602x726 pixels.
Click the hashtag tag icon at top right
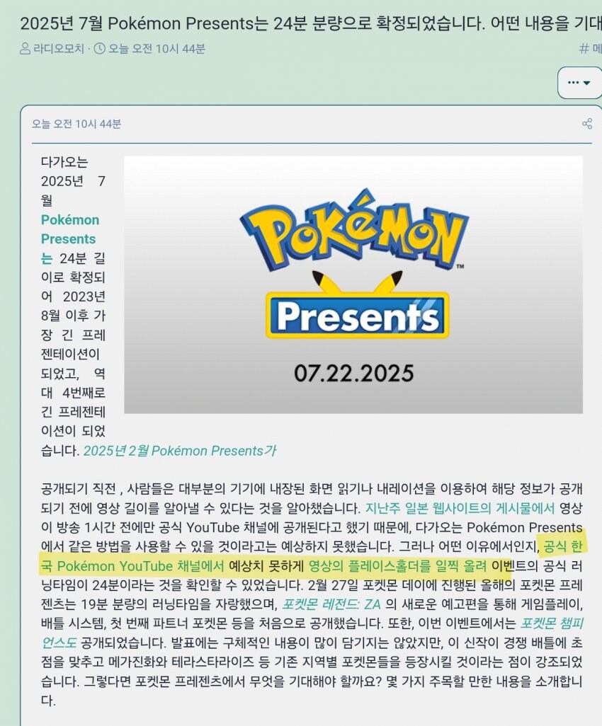[x=584, y=48]
